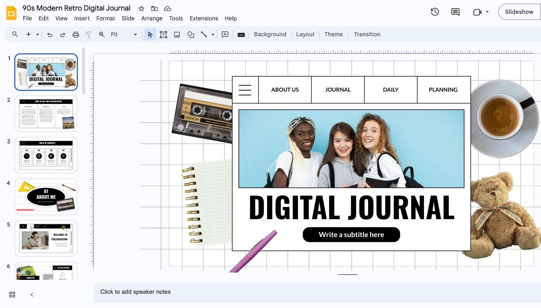The width and height of the screenshot is (541, 308).
Task: Select slide 3 thumbnail
Action: (46, 155)
